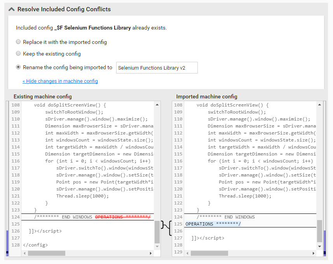Click Hide changes in machine config link
Image resolution: width=333 pixels, height=264 pixels.
point(60,81)
